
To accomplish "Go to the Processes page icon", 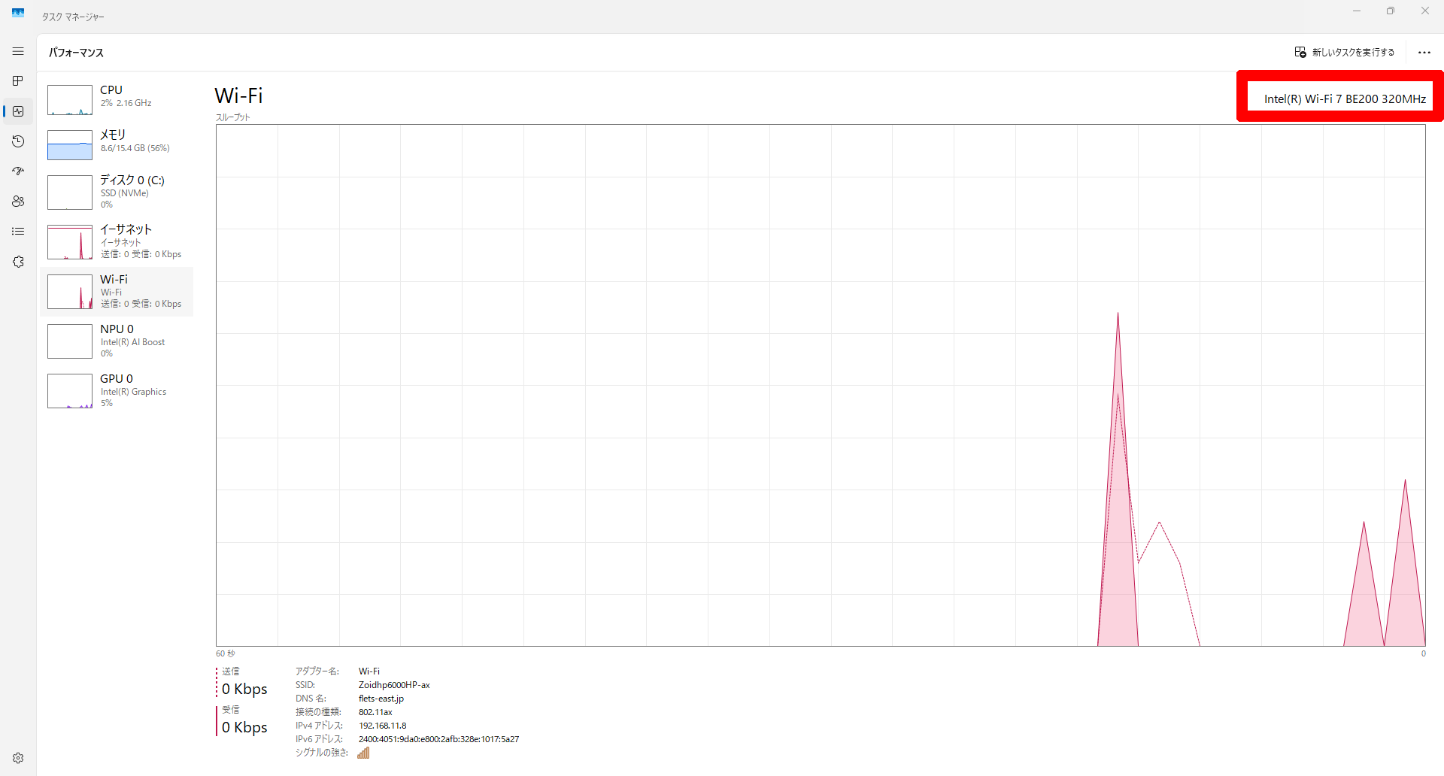I will [18, 81].
